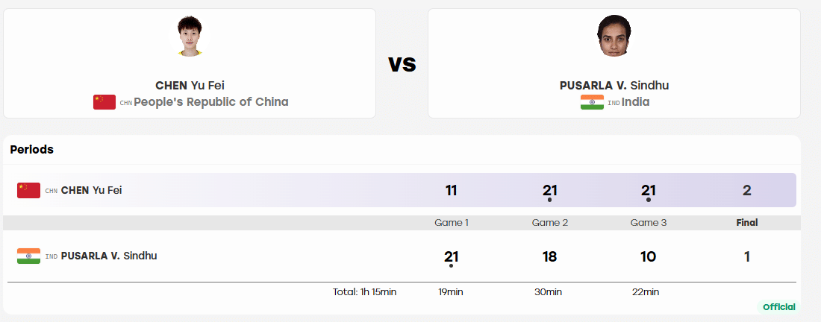Click the Final column header
Image resolution: width=821 pixels, height=322 pixels.
pyautogui.click(x=747, y=223)
